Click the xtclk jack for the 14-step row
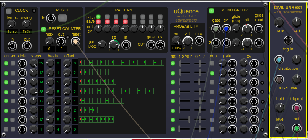308x140 pixels. coord(22,82)
